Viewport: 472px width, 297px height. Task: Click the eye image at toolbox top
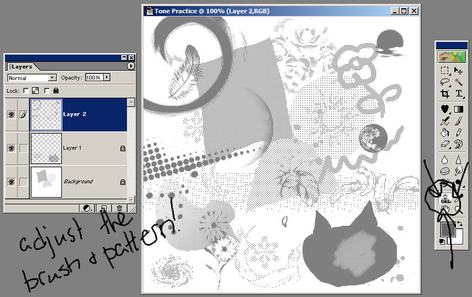point(451,56)
